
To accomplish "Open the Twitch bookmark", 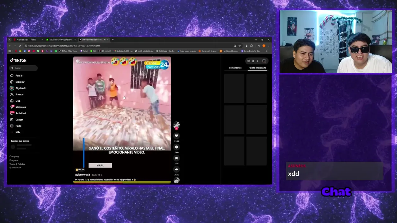I will (84, 51).
